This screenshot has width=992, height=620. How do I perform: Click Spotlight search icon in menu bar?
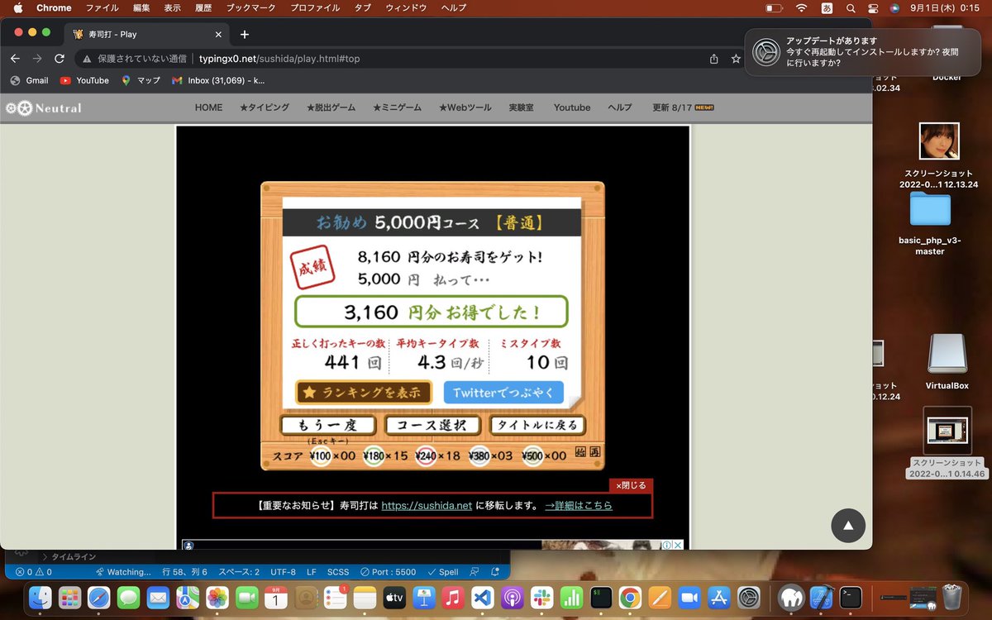(851, 7)
